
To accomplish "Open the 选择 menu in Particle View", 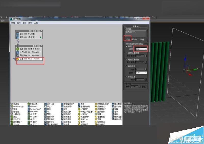I will (x=19, y=23).
